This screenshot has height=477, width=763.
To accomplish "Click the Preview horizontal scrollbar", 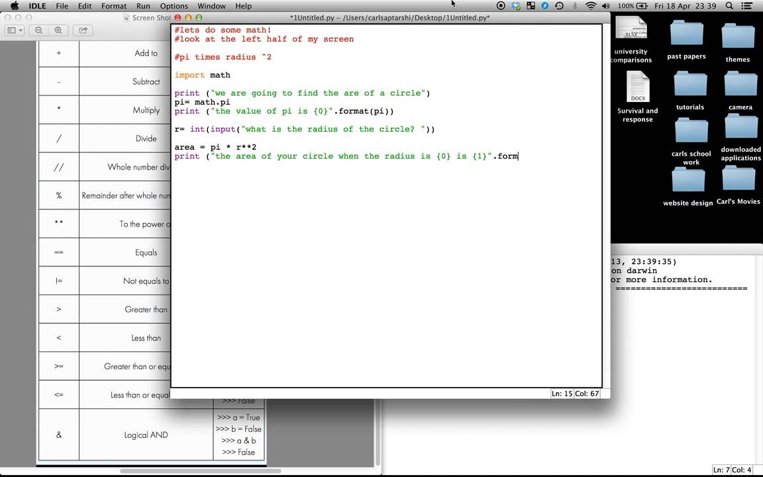I will pos(201,470).
